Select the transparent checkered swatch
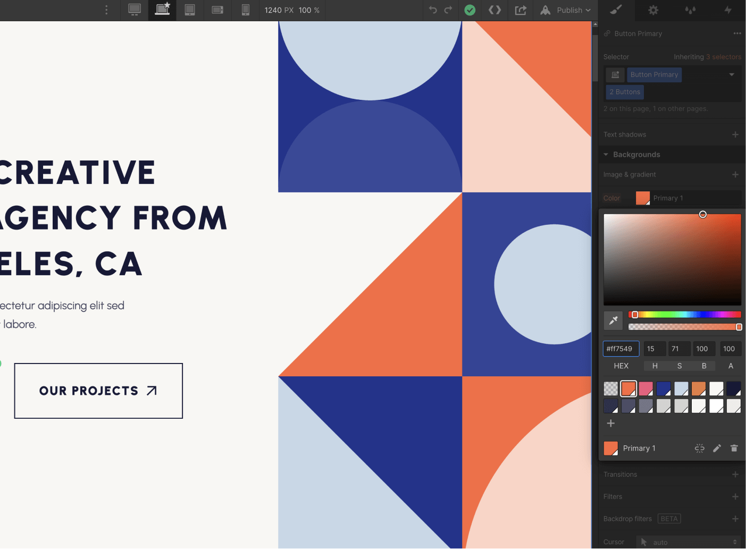The width and height of the screenshot is (746, 549). (x=611, y=388)
